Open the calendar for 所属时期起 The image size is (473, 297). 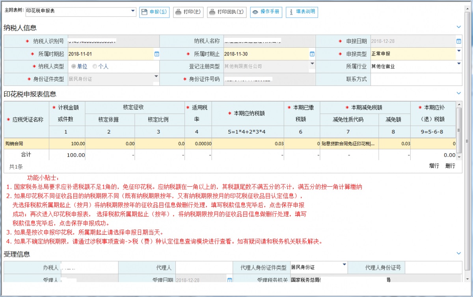pyautogui.click(x=156, y=54)
